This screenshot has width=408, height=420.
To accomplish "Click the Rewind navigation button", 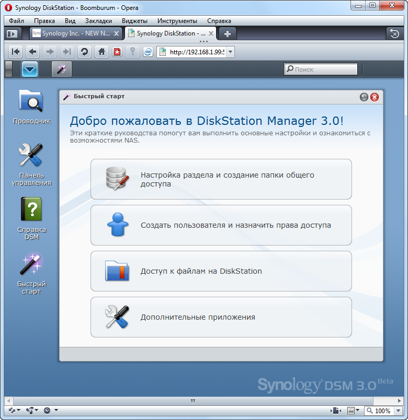I will [x=15, y=52].
